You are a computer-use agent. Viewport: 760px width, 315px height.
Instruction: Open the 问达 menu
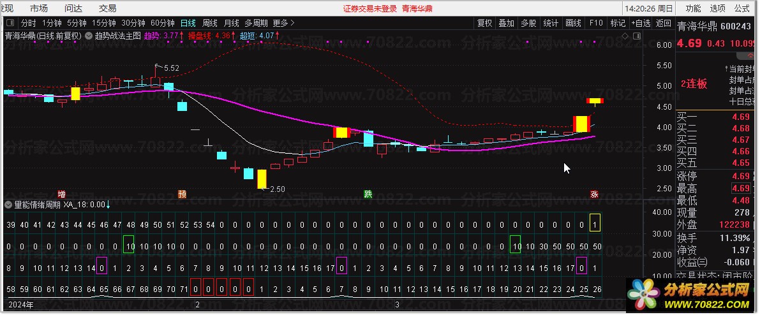pos(73,8)
